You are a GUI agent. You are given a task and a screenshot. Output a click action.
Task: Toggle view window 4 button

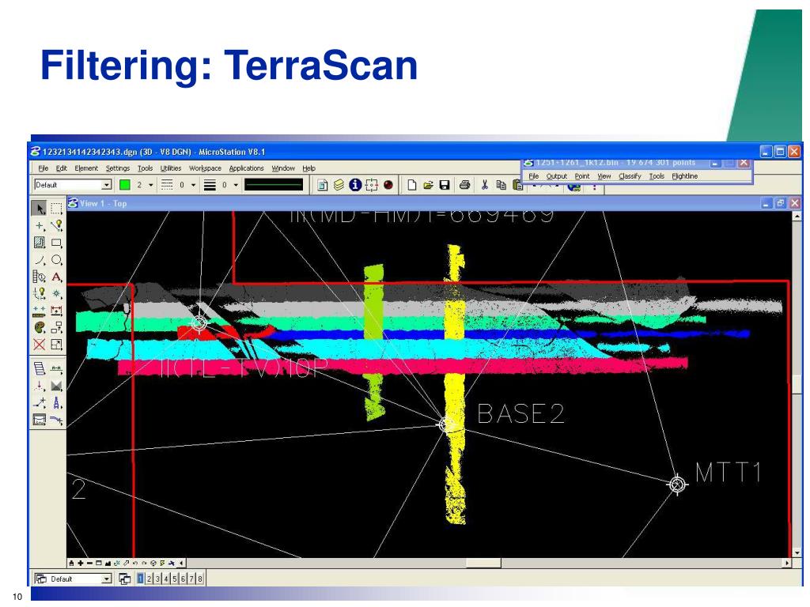pos(166,579)
